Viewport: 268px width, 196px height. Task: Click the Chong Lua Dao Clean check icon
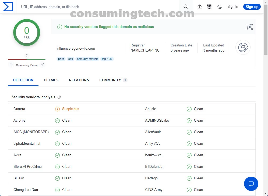pos(57,190)
